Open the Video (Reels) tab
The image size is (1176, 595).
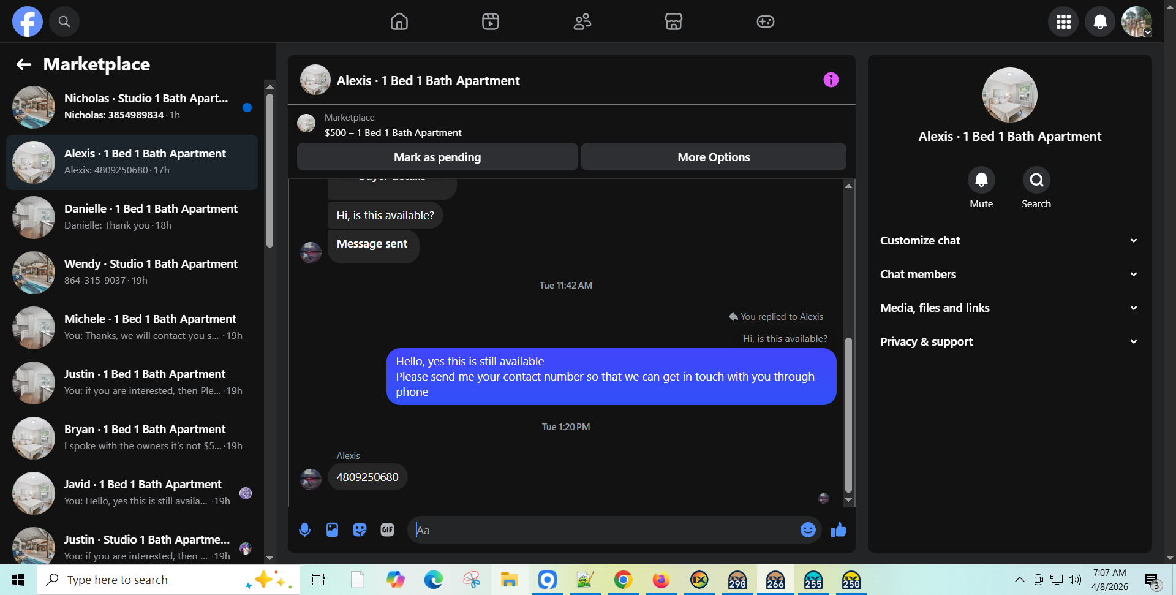coord(491,21)
